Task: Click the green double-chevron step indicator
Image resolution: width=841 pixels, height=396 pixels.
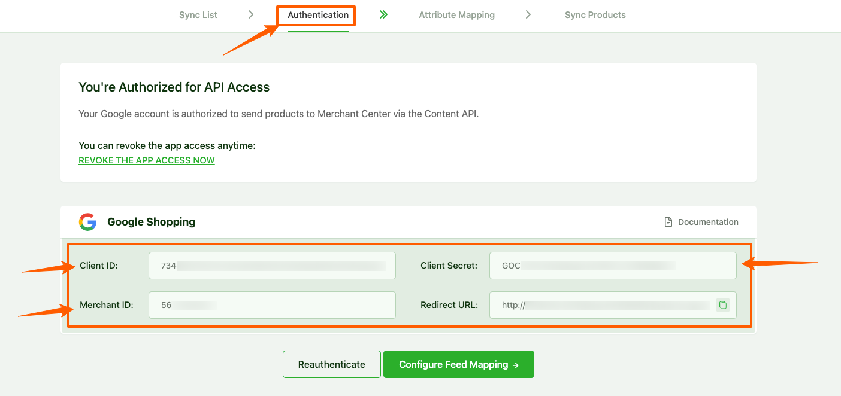Action: [x=383, y=15]
